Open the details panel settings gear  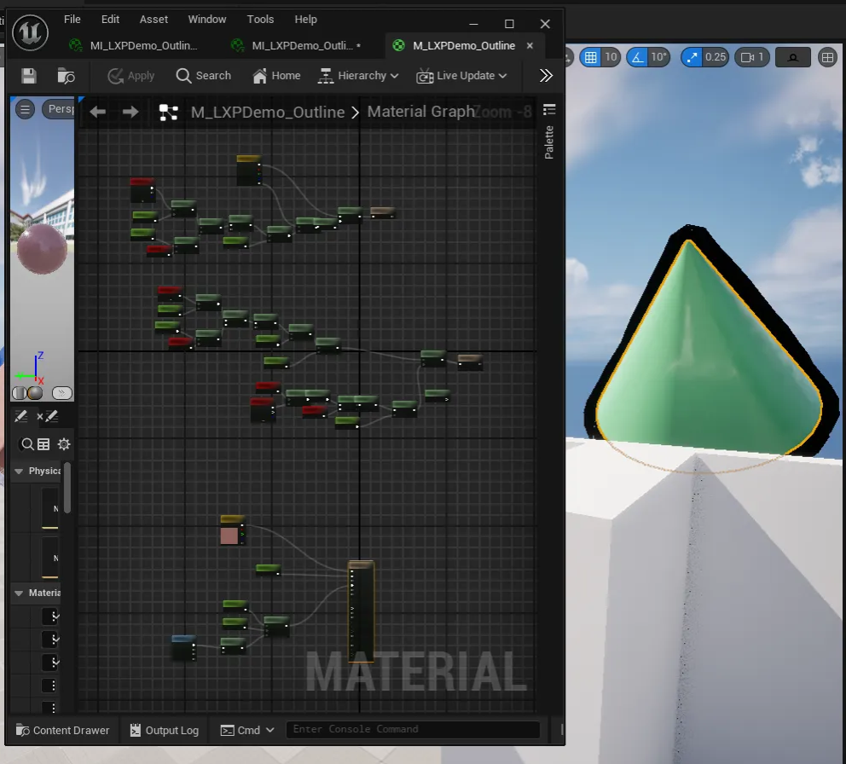point(64,444)
